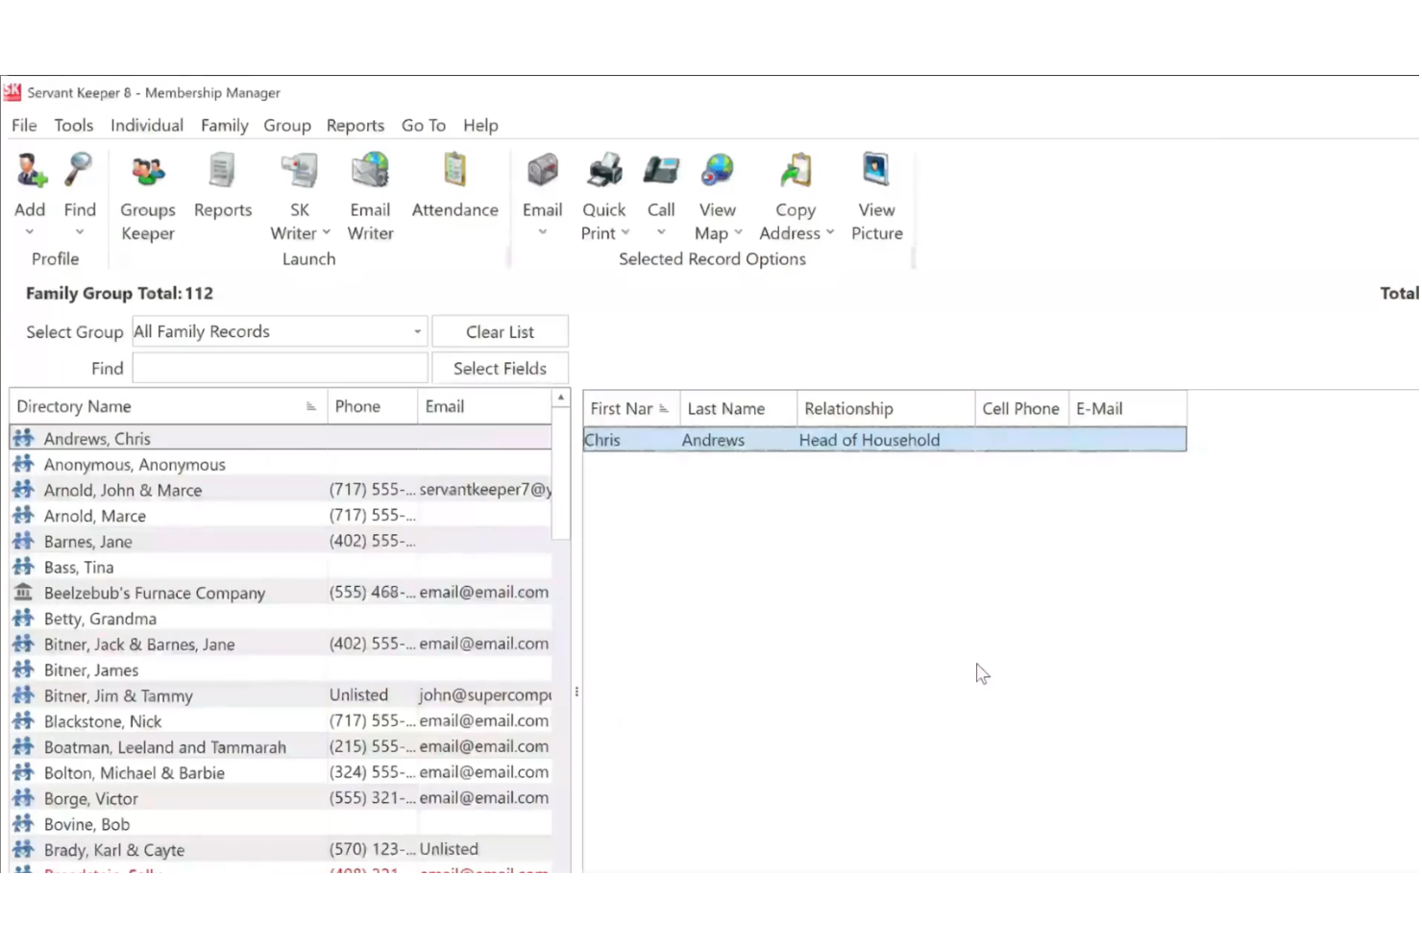Launch SK Writer
Viewport: 1422px width, 948px height.
(x=300, y=171)
